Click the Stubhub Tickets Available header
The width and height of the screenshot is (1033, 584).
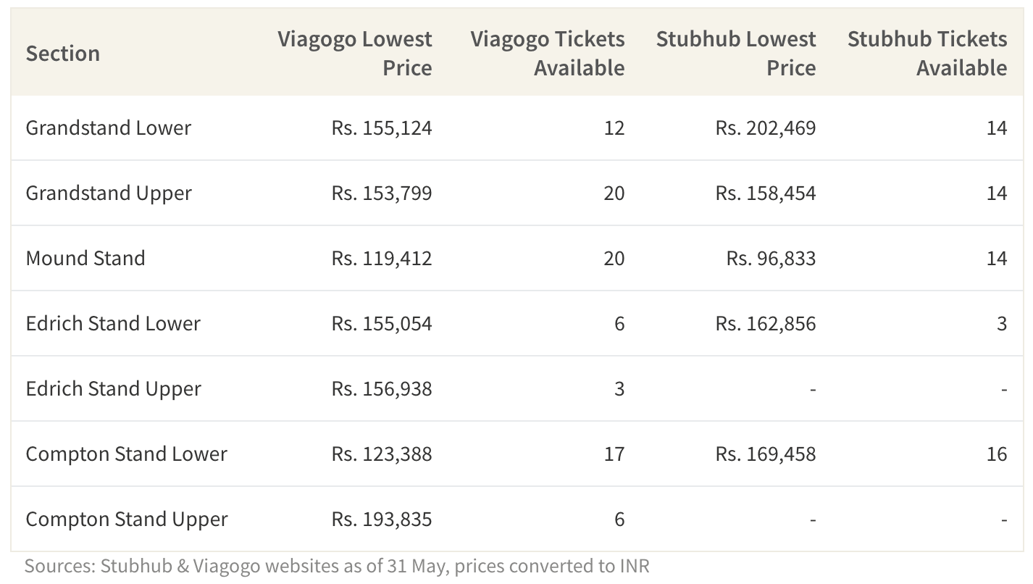point(927,53)
